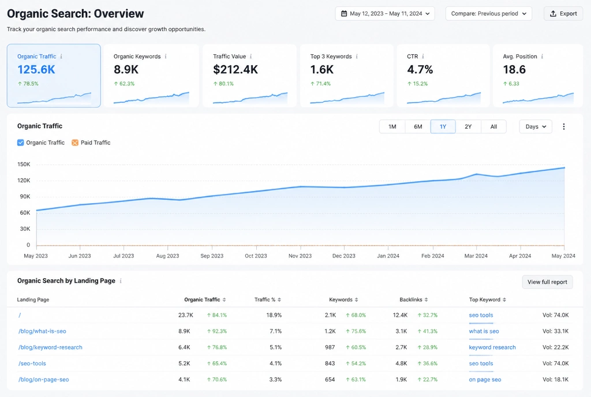Open the Compare: Previous period dropdown

[x=488, y=13]
